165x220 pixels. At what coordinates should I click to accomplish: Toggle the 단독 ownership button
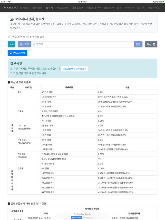(x=12, y=44)
